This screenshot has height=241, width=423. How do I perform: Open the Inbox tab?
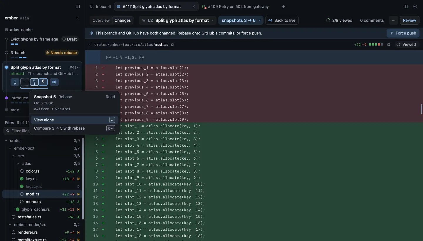pos(100,6)
